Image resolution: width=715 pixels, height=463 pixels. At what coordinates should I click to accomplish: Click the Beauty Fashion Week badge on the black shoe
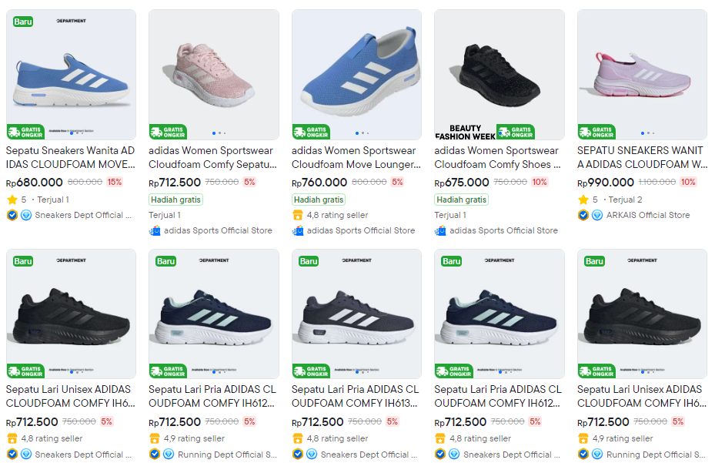pos(465,132)
